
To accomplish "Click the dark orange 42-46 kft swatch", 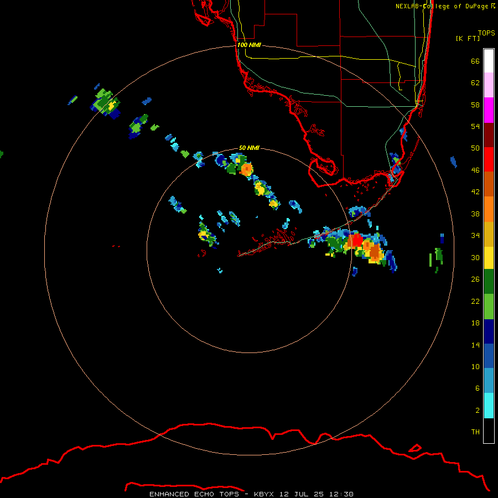I will coord(489,184).
